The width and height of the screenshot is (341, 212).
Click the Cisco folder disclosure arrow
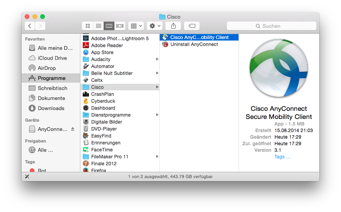coord(157,87)
